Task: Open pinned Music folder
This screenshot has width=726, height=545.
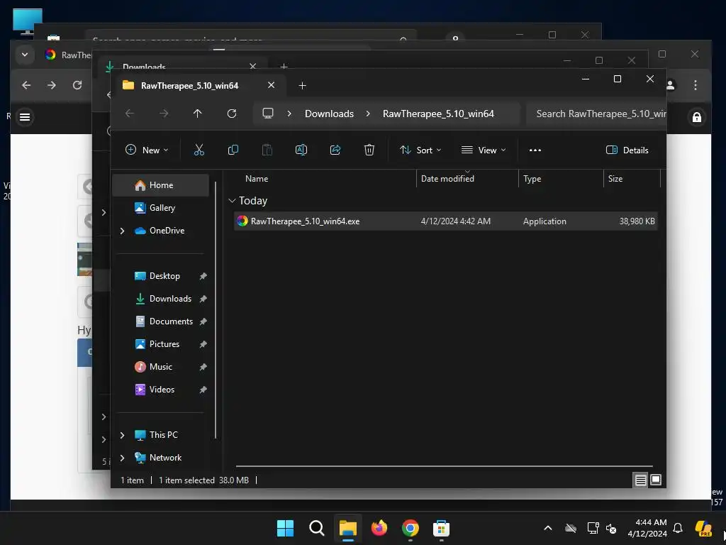Action: 161,367
